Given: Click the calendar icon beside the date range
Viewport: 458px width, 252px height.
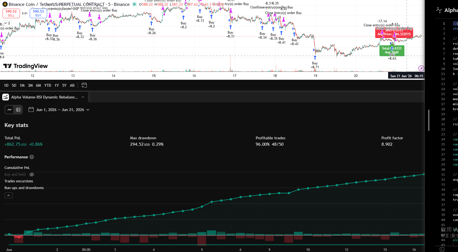Looking at the screenshot, I should (31, 110).
